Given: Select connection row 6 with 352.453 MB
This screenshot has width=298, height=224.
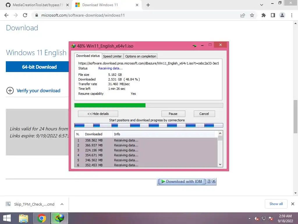Looking at the screenshot, I should 146,165.
